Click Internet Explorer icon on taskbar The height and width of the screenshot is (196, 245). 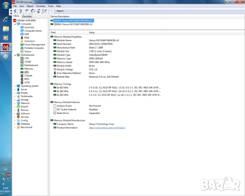click(x=6, y=19)
